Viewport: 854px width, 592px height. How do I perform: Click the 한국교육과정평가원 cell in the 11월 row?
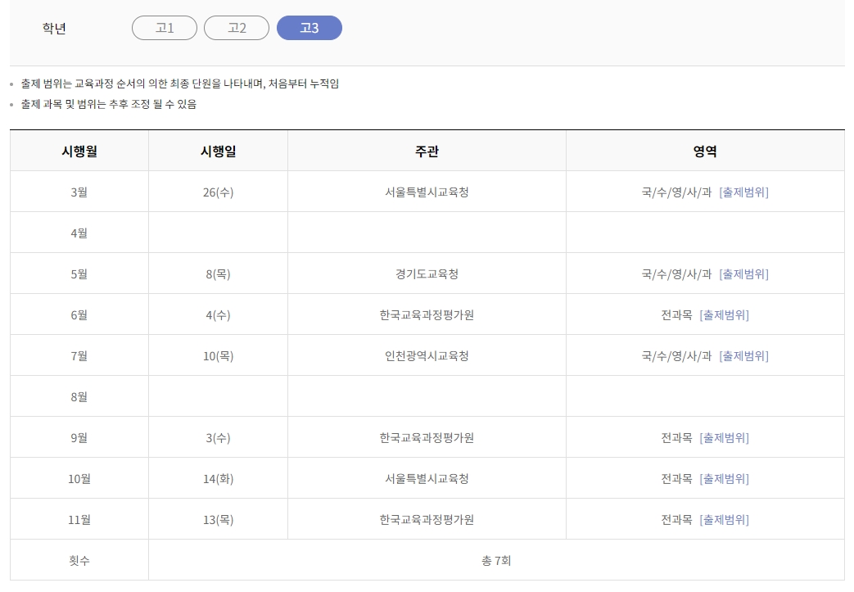[x=427, y=519]
